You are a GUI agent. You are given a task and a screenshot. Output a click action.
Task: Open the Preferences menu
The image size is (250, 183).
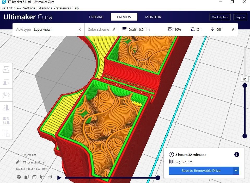(x=62, y=8)
